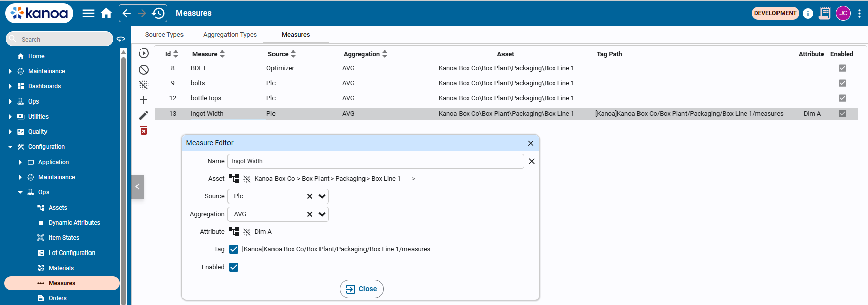Clear the AVG aggregation selection

click(310, 214)
